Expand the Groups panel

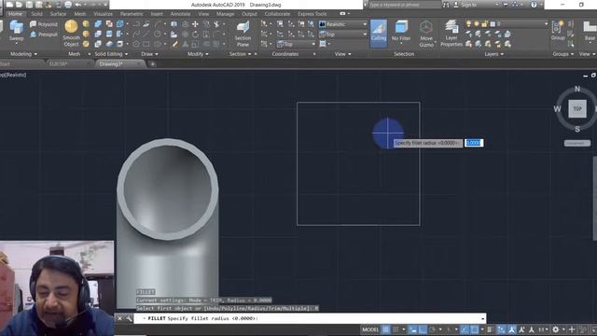(563, 54)
